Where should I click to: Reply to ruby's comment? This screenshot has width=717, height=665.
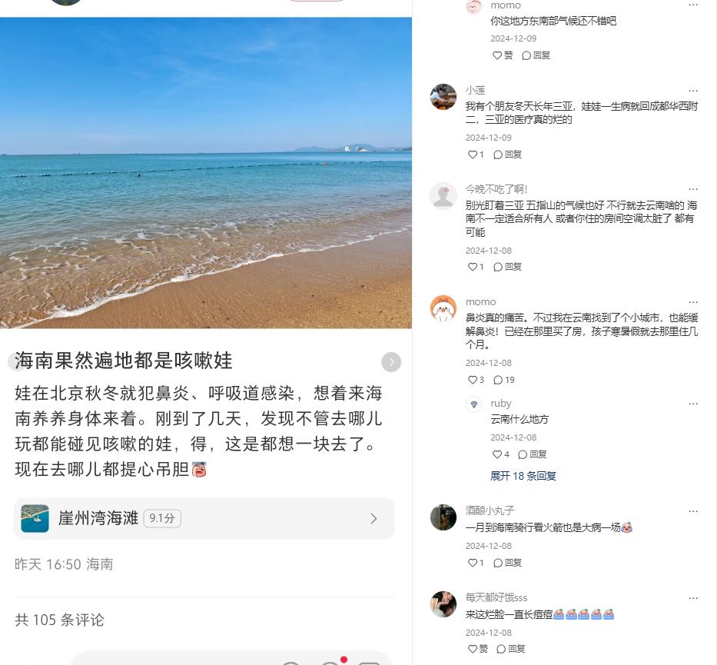point(533,454)
